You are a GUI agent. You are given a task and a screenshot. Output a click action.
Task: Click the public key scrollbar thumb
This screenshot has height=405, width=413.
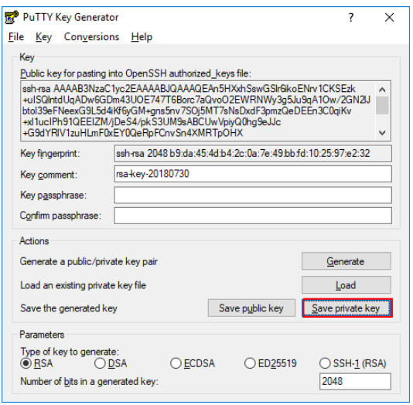tap(382, 106)
